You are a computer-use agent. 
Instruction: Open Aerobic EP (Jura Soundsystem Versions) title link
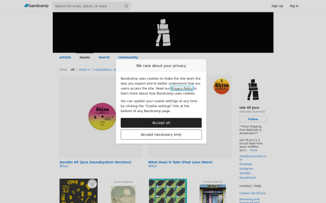tap(95, 162)
